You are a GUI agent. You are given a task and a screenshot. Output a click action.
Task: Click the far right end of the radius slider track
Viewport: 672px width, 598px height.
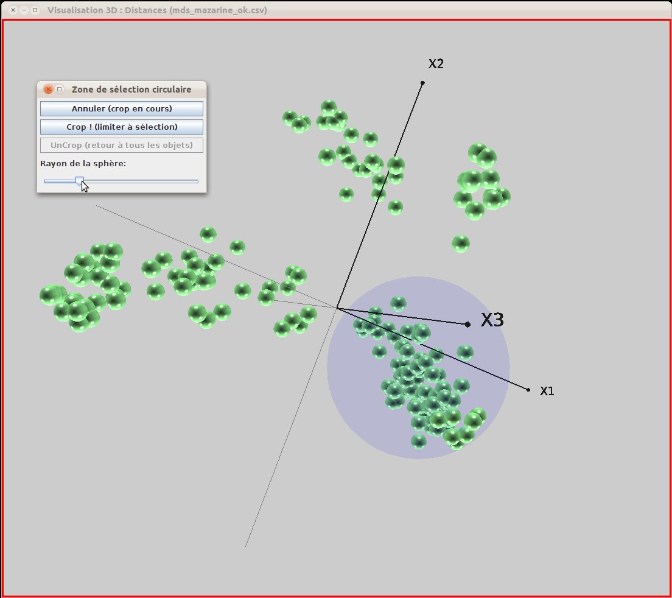pyautogui.click(x=197, y=181)
